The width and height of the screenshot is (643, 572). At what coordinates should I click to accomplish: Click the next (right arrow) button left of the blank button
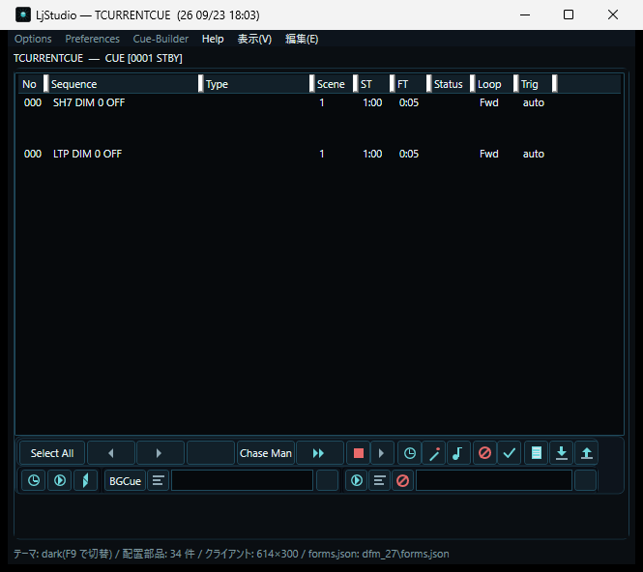click(161, 453)
